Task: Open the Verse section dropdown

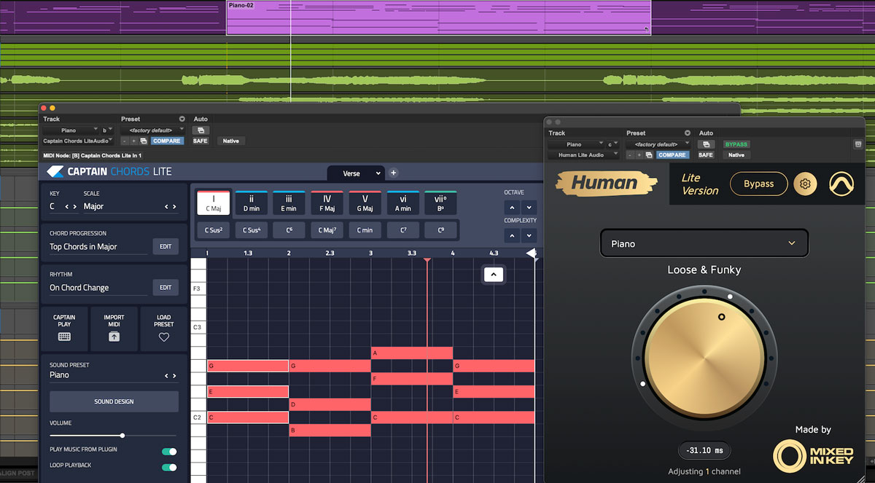Action: click(x=355, y=173)
